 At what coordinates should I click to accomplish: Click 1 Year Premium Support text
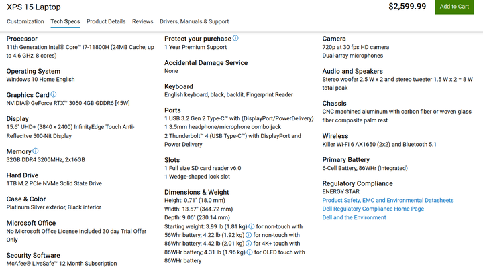pos(196,47)
